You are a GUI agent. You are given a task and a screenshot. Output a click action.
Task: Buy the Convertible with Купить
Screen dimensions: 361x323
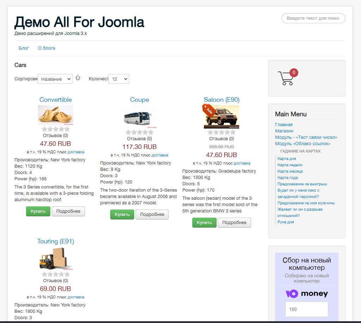pyautogui.click(x=38, y=211)
